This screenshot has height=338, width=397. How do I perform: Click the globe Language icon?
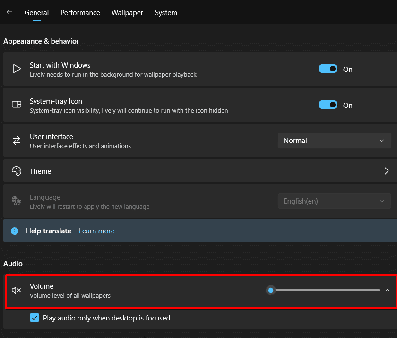click(x=17, y=201)
